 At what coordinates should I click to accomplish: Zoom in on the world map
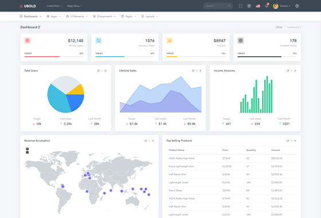28,149
